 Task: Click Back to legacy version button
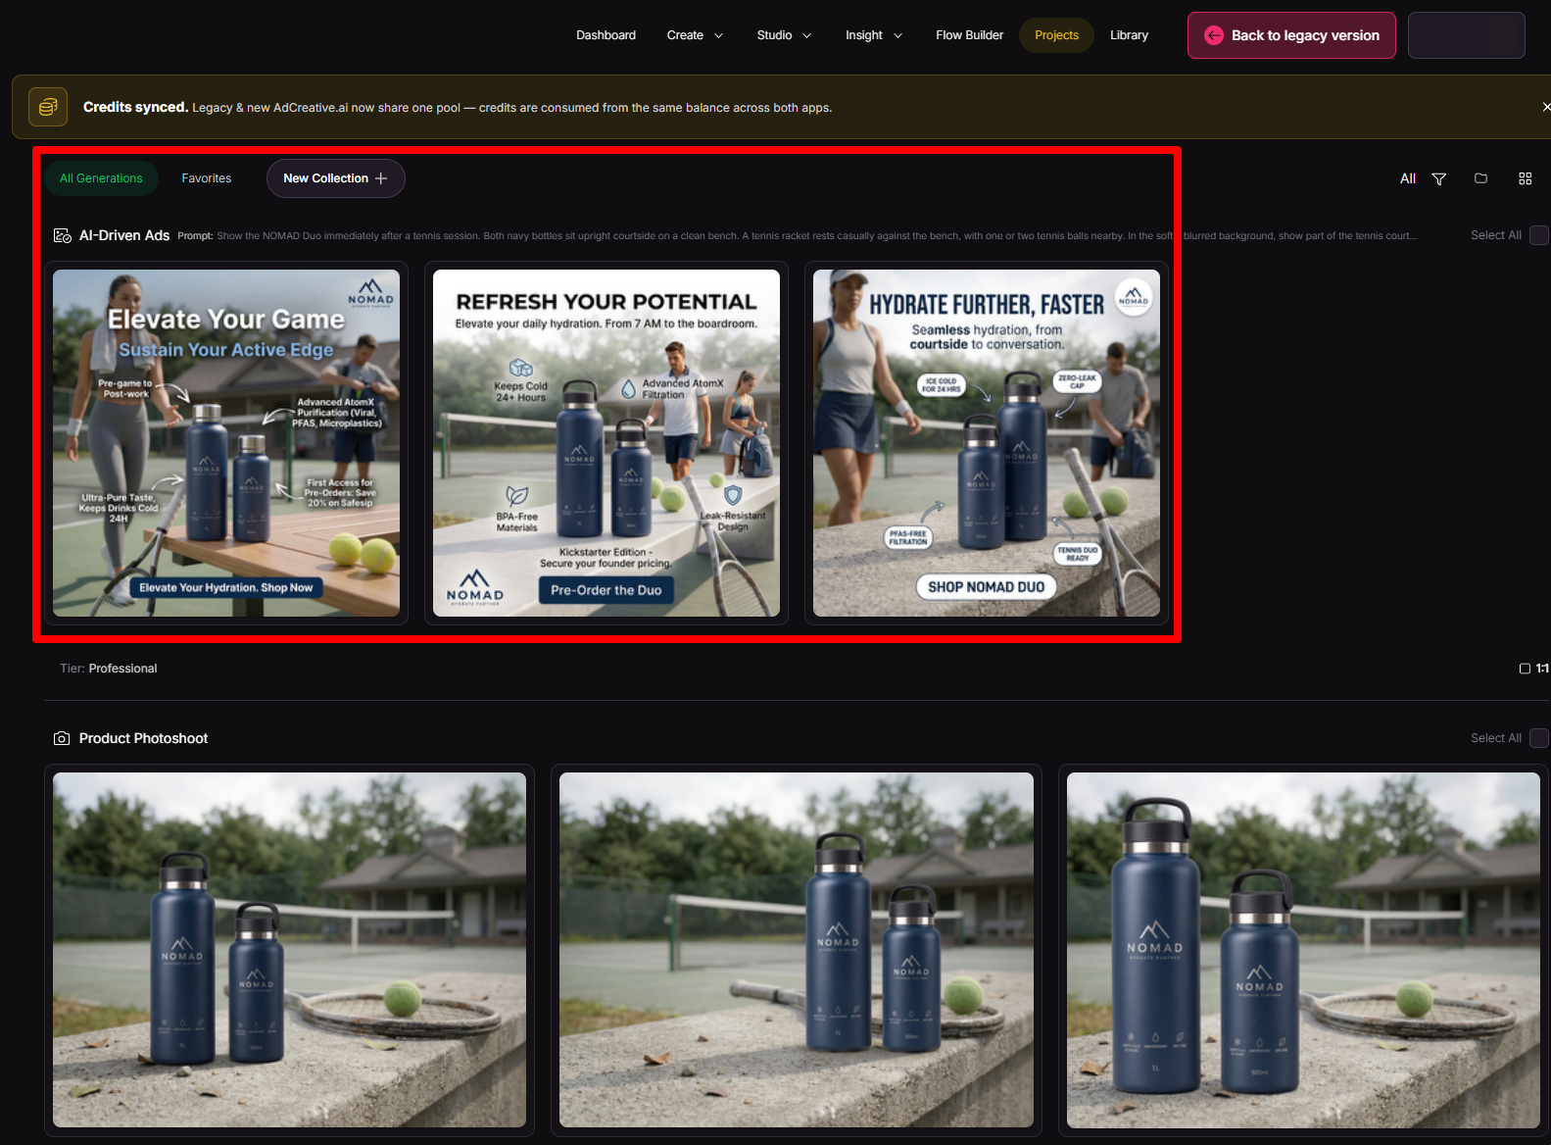(x=1291, y=35)
